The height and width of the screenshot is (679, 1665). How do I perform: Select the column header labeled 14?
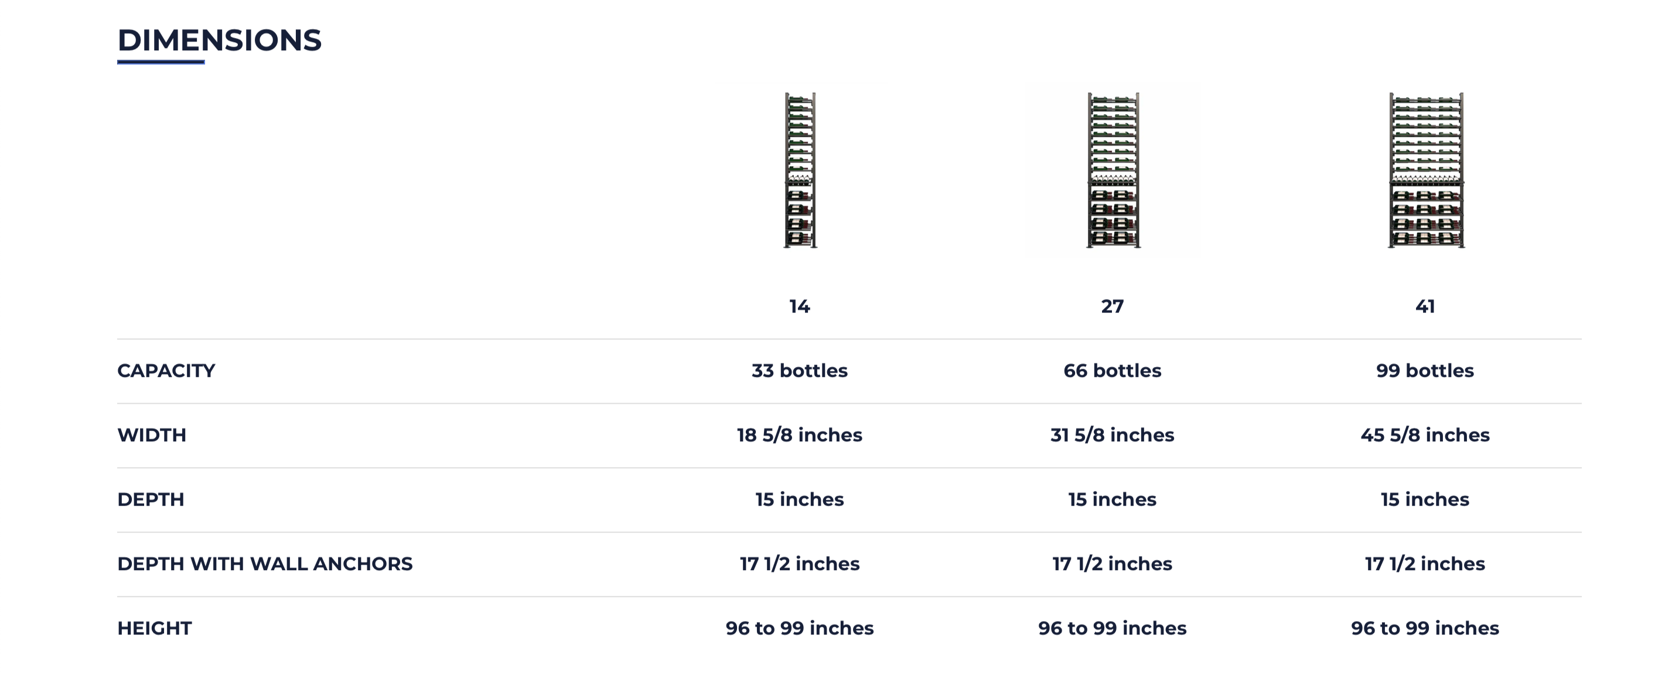tap(800, 306)
